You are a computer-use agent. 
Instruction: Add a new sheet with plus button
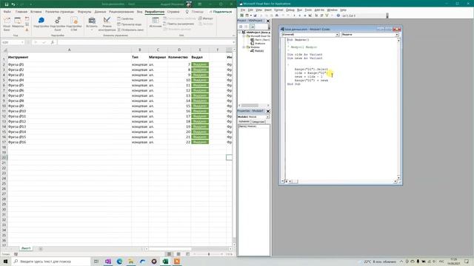point(41,248)
